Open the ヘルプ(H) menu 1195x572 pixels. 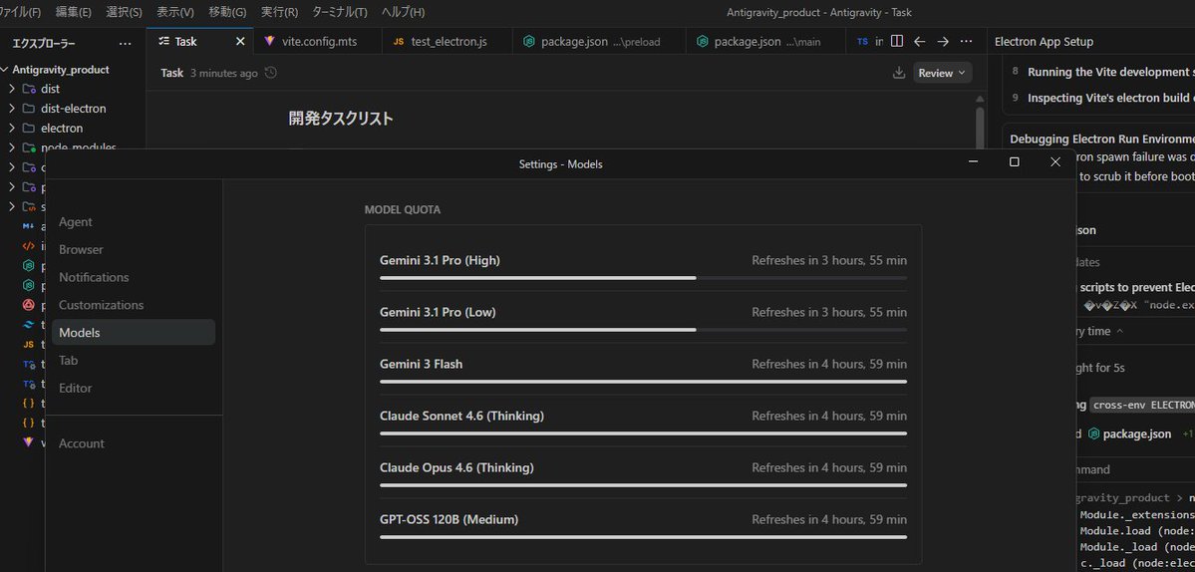tap(404, 12)
